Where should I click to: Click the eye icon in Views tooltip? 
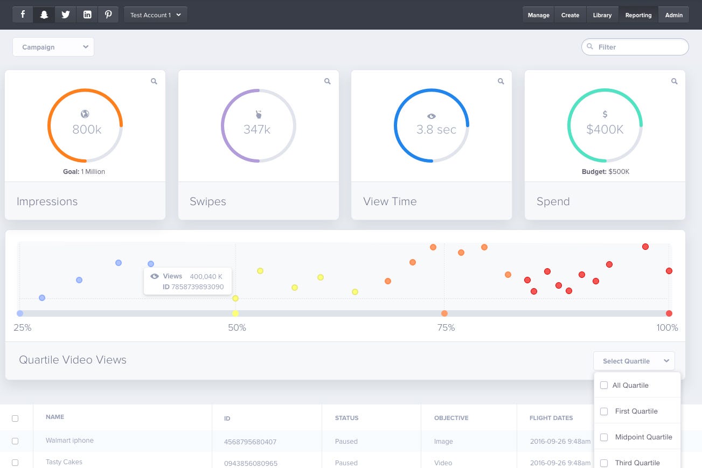155,276
